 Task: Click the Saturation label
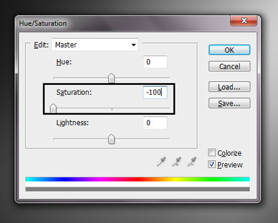coord(74,92)
